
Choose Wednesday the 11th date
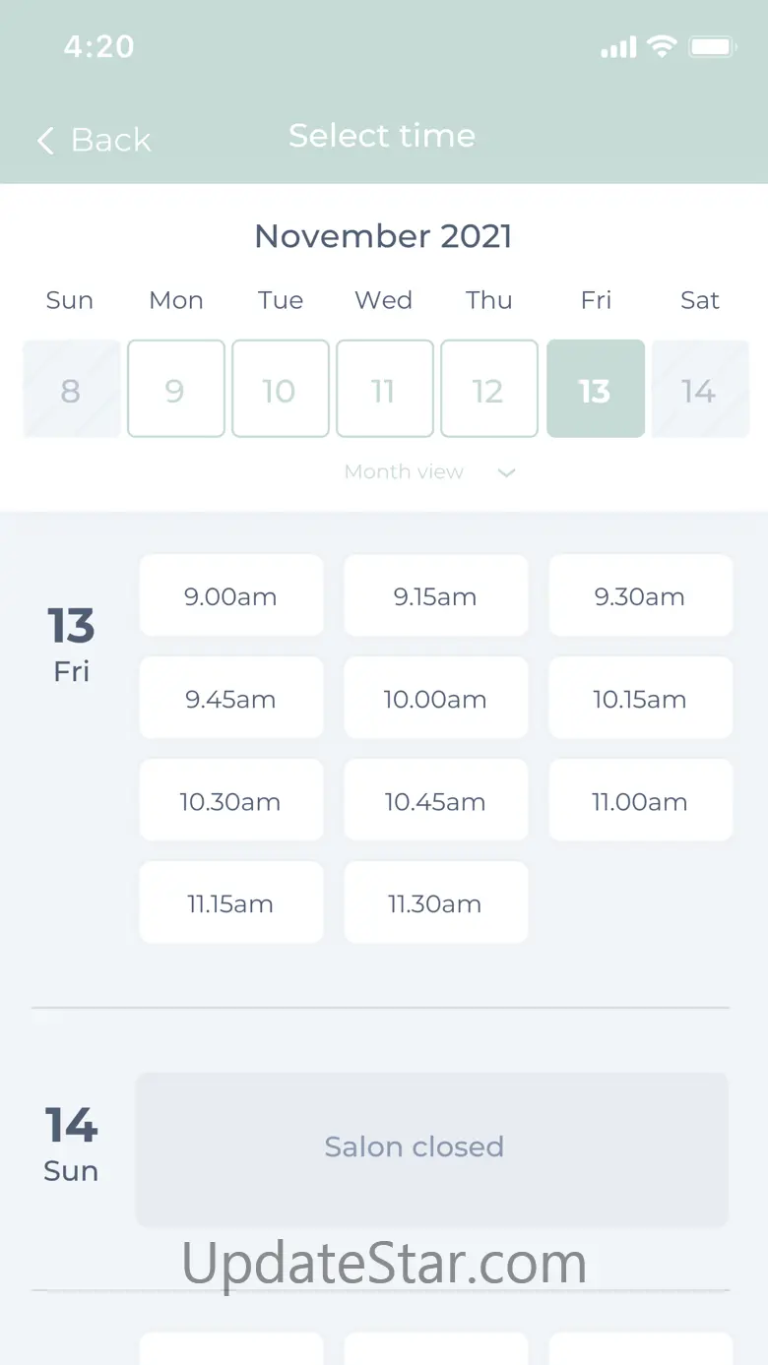384,389
